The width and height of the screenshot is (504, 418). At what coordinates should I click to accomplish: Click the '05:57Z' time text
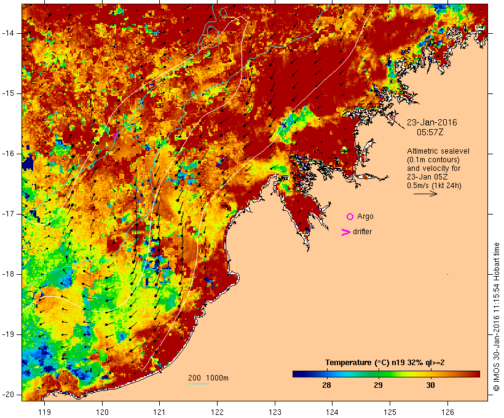pos(430,132)
